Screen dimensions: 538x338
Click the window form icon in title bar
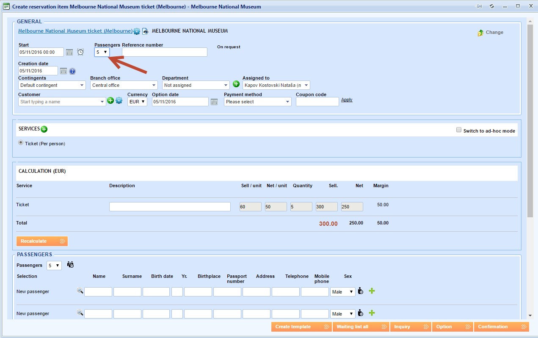pyautogui.click(x=6, y=7)
